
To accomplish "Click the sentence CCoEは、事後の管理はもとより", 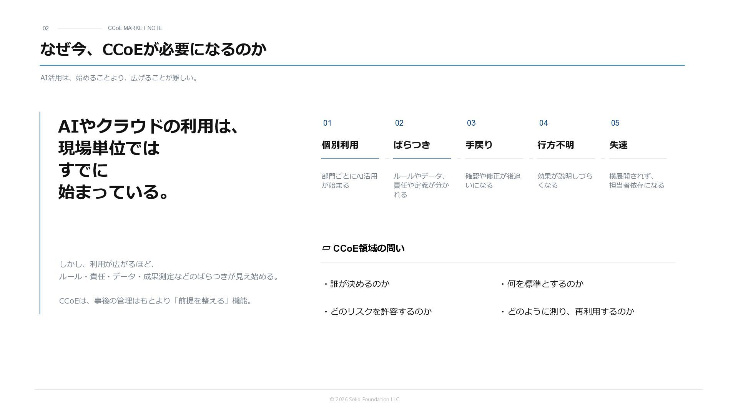I will tap(156, 301).
